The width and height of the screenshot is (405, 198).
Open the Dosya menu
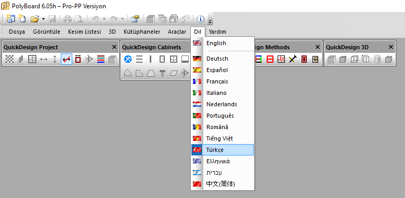(17, 32)
